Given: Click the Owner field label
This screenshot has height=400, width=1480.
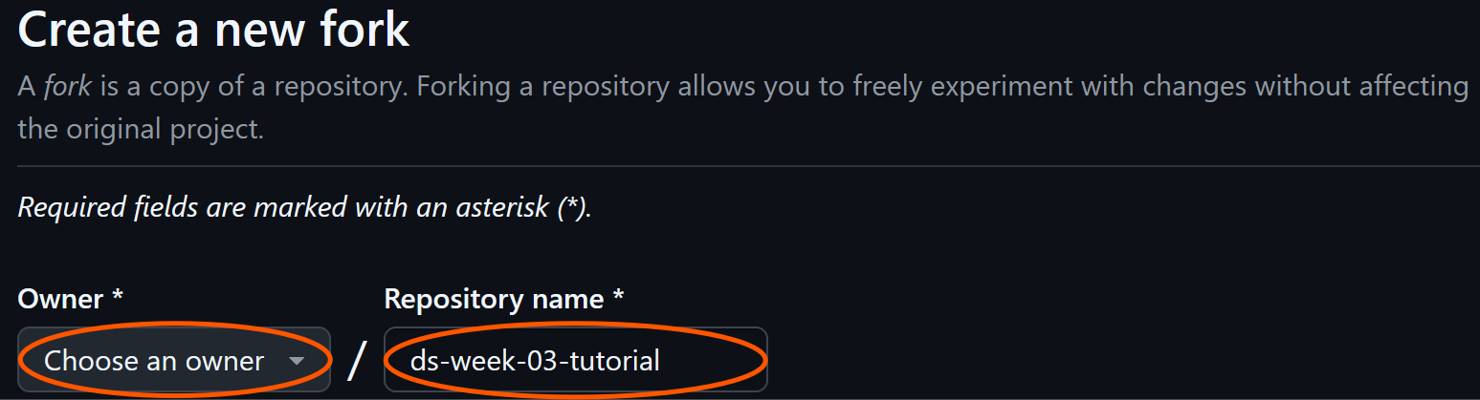Looking at the screenshot, I should point(60,299).
